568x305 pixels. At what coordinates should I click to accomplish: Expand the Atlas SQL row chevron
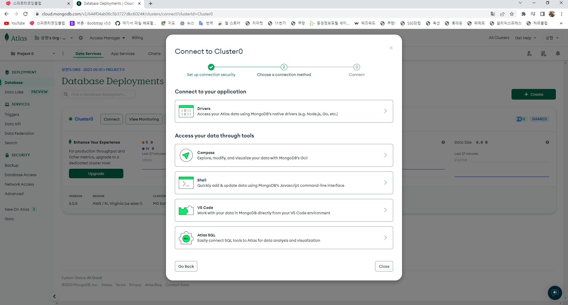tap(385, 238)
